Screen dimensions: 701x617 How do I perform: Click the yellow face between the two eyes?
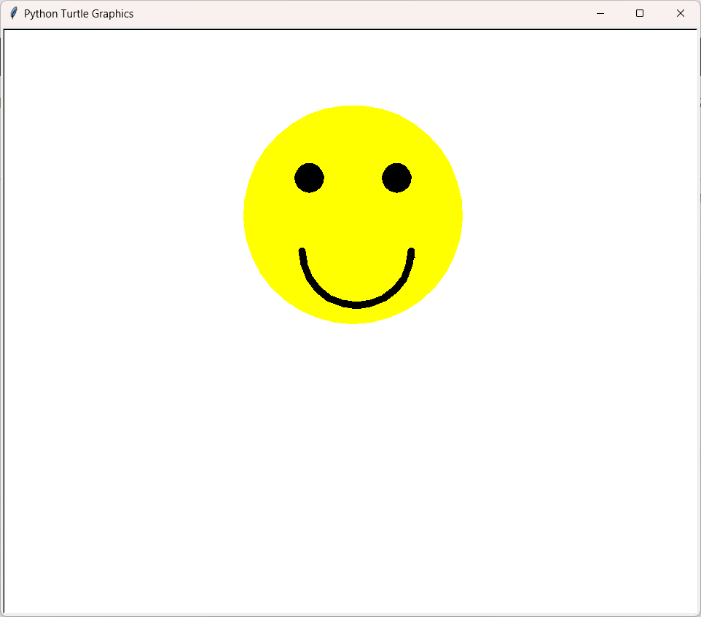pos(353,178)
